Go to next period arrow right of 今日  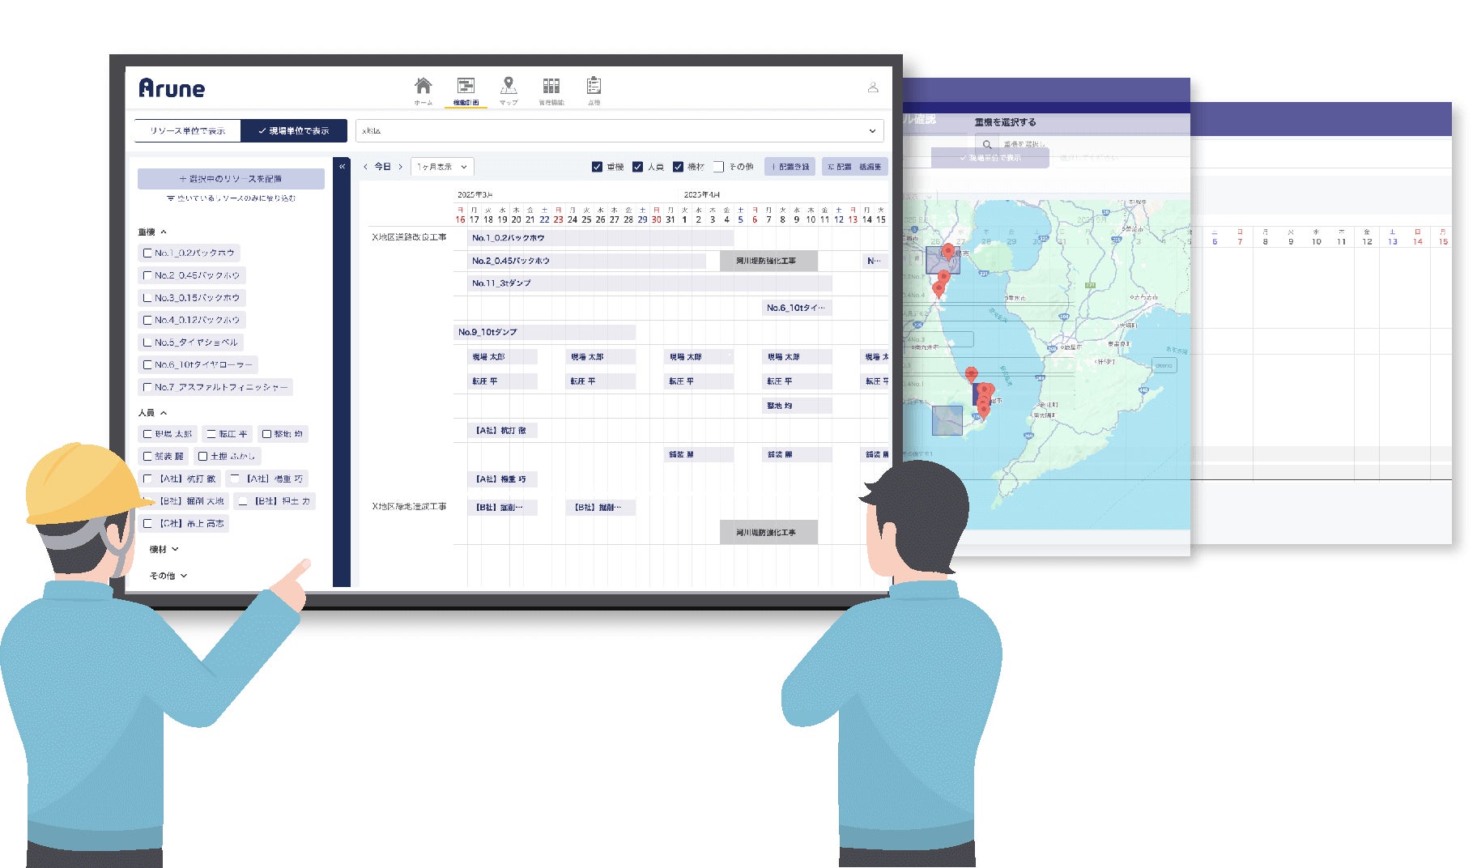point(400,167)
